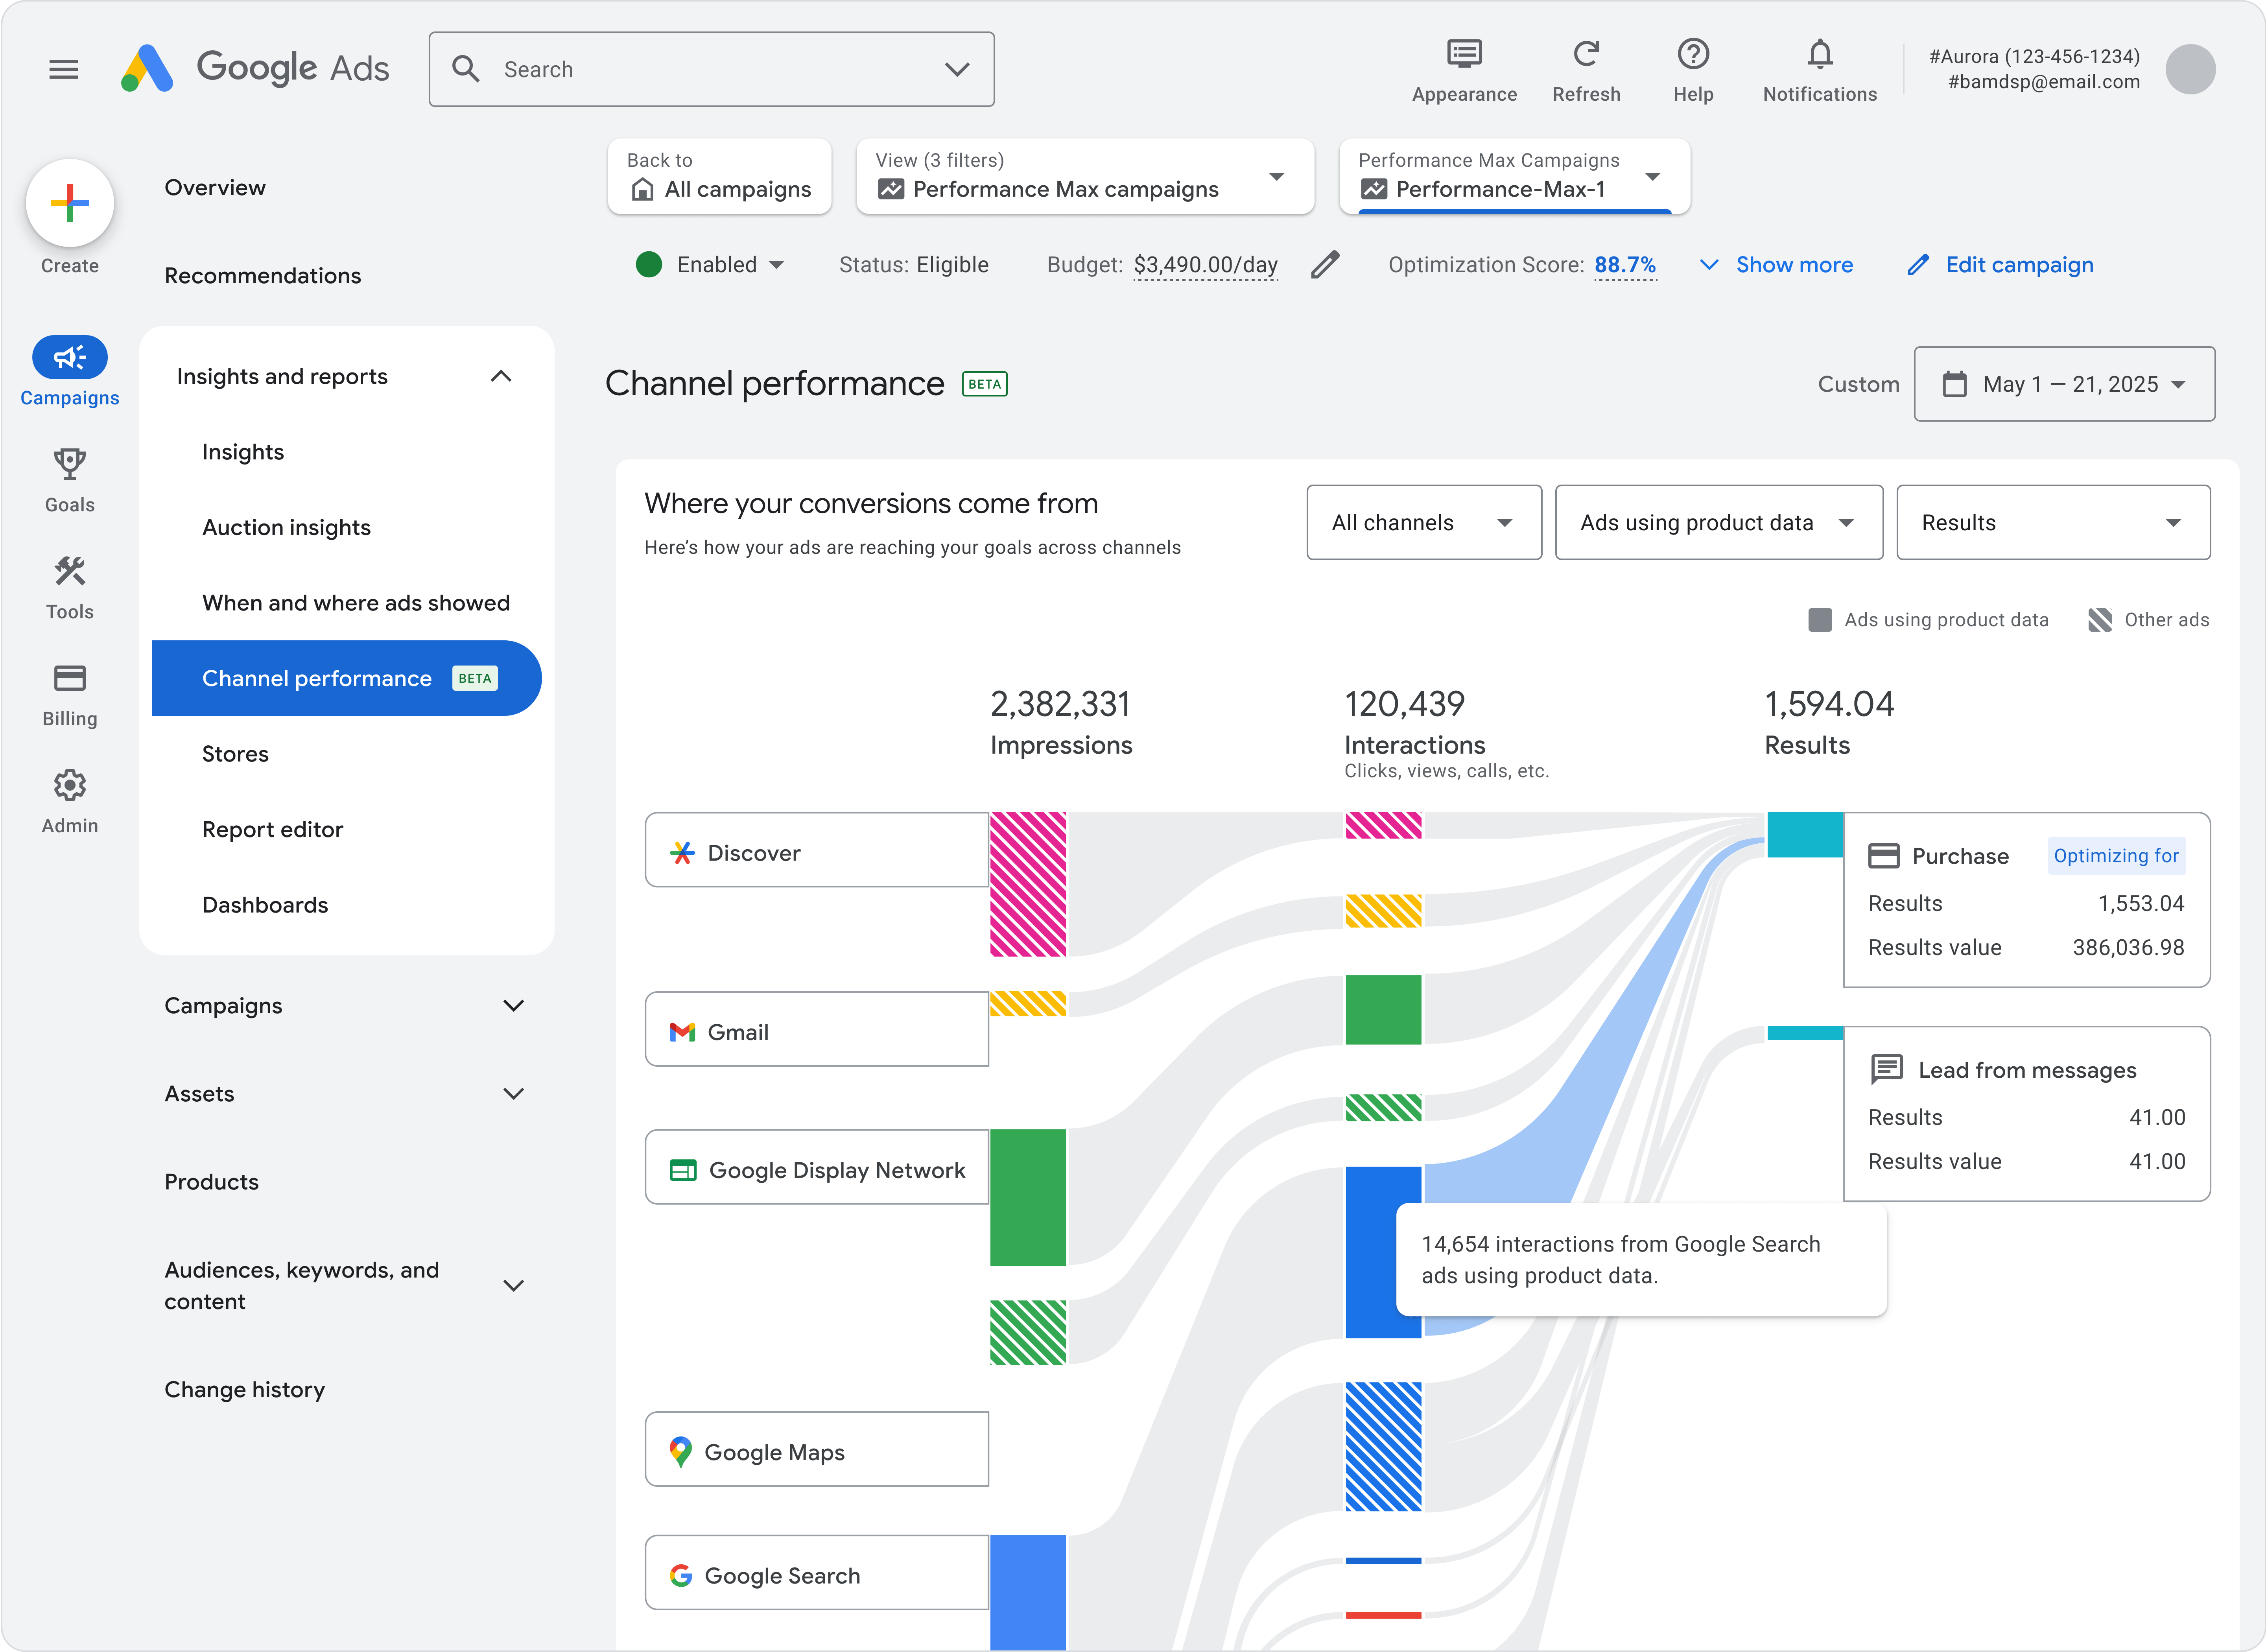The image size is (2266, 1652).
Task: Click the blue striped interactions bar
Action: [x=1383, y=1446]
